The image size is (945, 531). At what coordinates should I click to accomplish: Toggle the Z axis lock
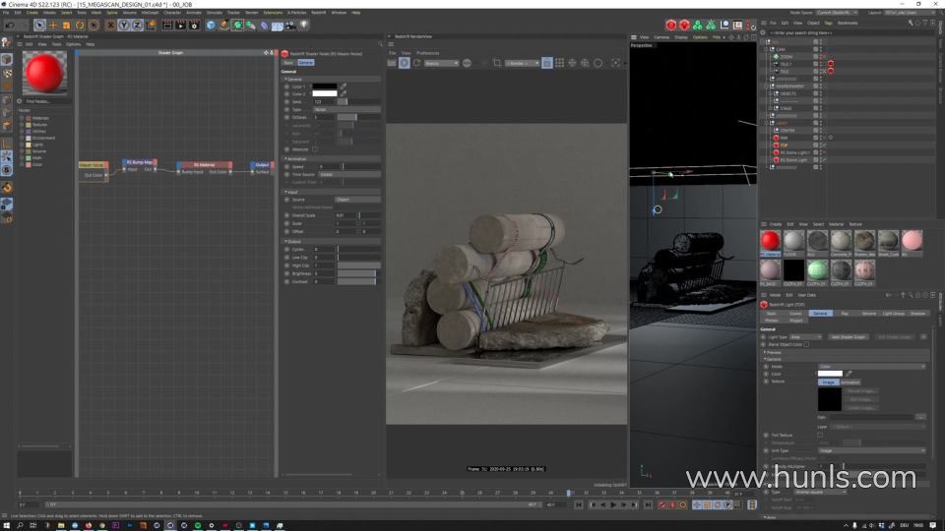pos(137,26)
